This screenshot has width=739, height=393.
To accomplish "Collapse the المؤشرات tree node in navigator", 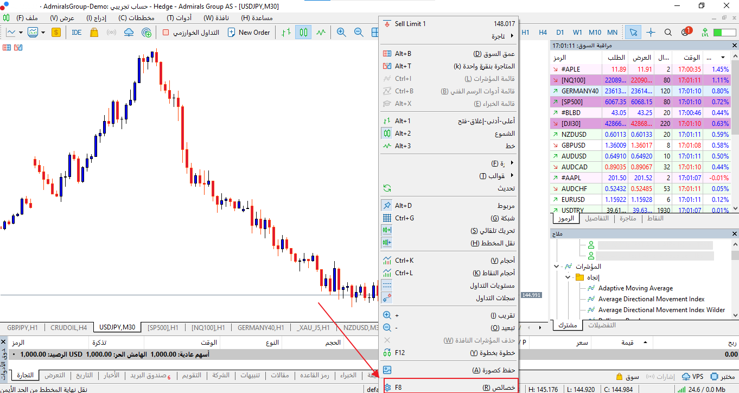I will pyautogui.click(x=557, y=267).
